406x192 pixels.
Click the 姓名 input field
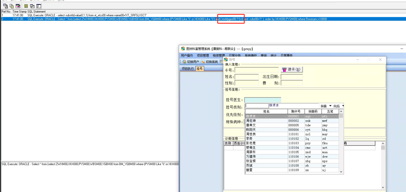click(247, 77)
